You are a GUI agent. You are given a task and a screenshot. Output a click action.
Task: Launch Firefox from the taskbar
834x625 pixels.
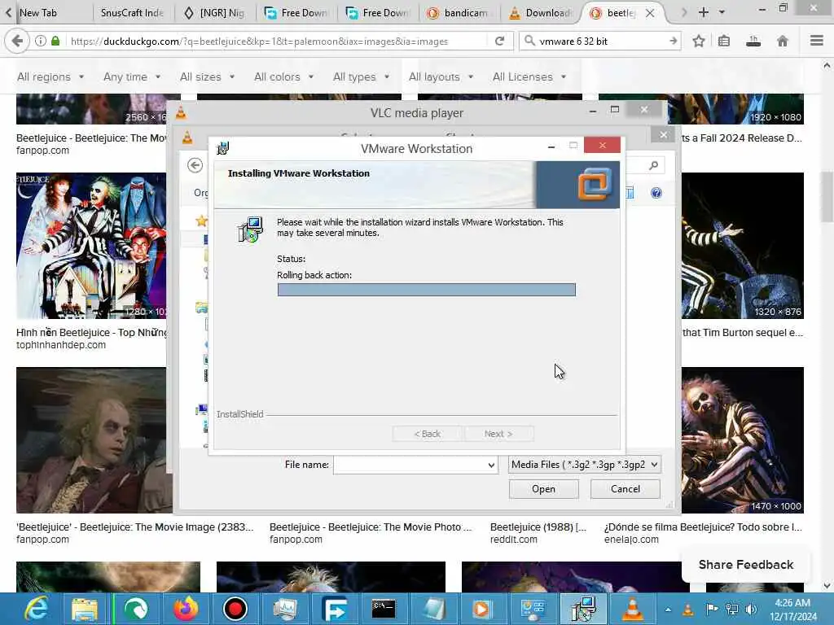[186, 609]
